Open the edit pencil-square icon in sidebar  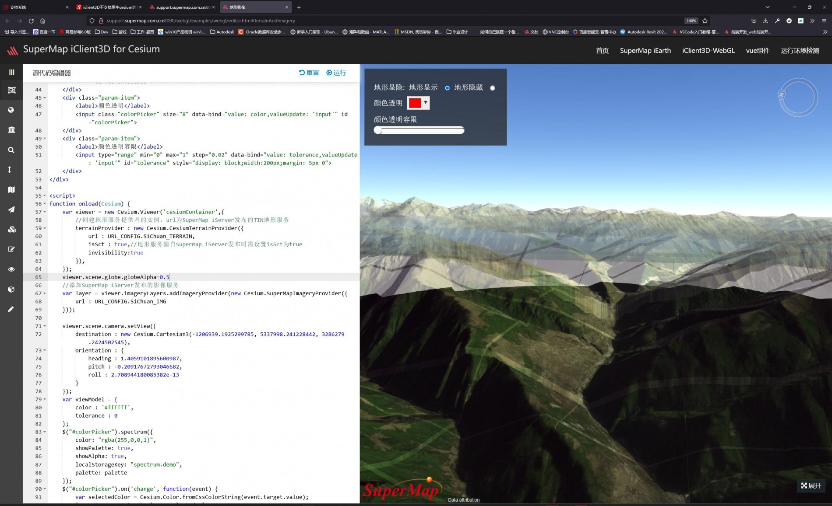pyautogui.click(x=11, y=249)
